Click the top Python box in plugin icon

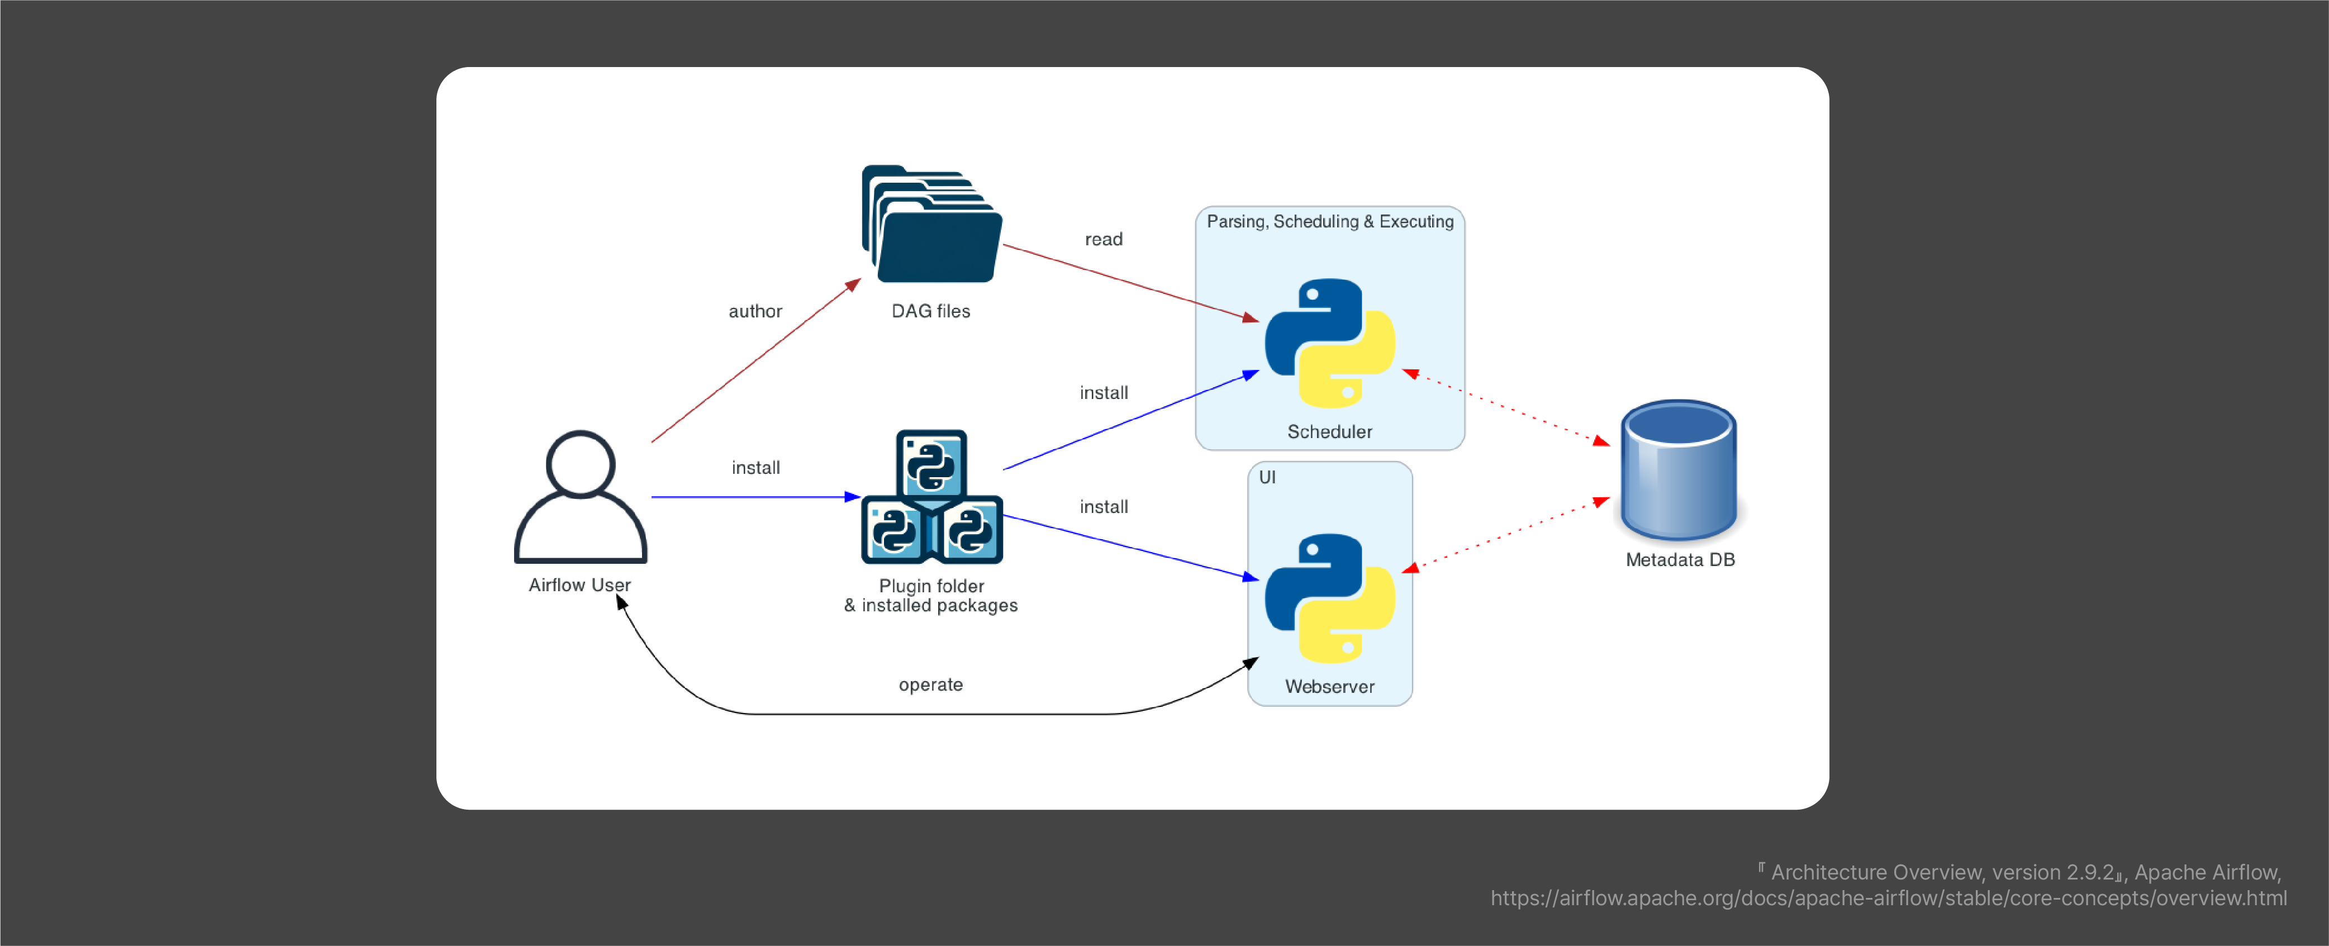[x=931, y=464]
